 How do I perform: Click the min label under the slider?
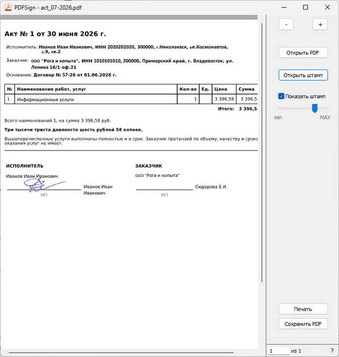click(x=278, y=118)
